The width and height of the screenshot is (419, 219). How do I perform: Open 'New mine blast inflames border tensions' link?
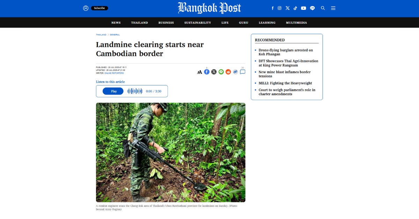[x=285, y=74]
